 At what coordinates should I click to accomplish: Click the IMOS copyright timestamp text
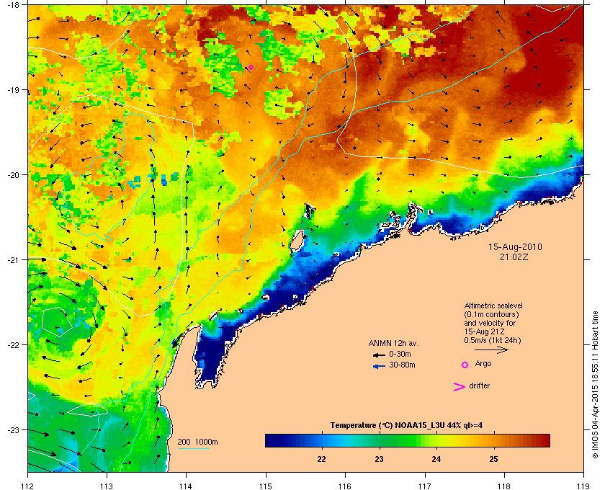(596, 386)
